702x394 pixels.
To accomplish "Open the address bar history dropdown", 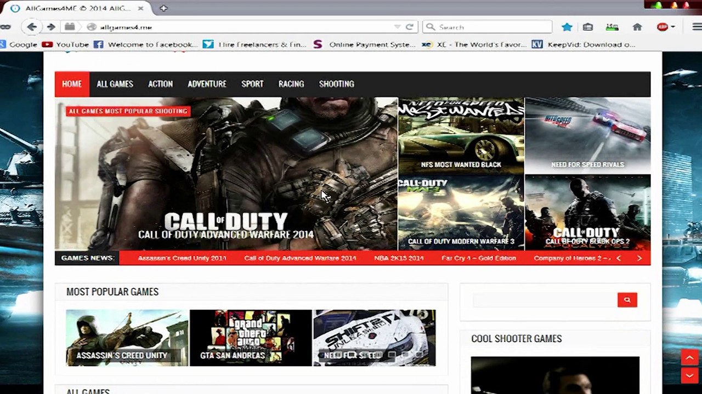I will pyautogui.click(x=397, y=27).
